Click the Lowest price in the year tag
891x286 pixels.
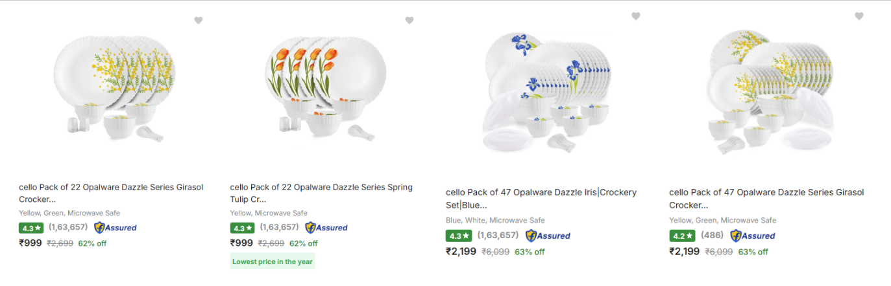273,262
